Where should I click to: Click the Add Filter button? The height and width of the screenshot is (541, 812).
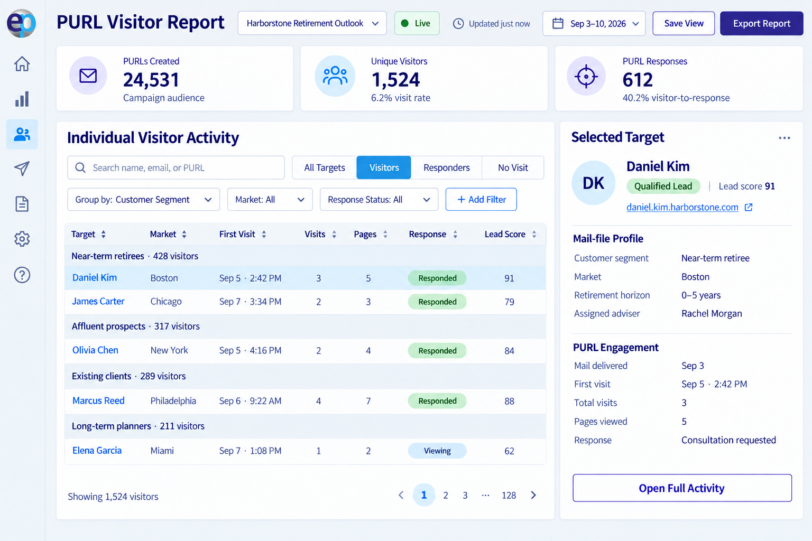[481, 200]
